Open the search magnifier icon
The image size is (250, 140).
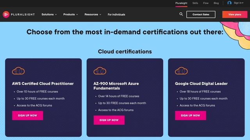181,14
